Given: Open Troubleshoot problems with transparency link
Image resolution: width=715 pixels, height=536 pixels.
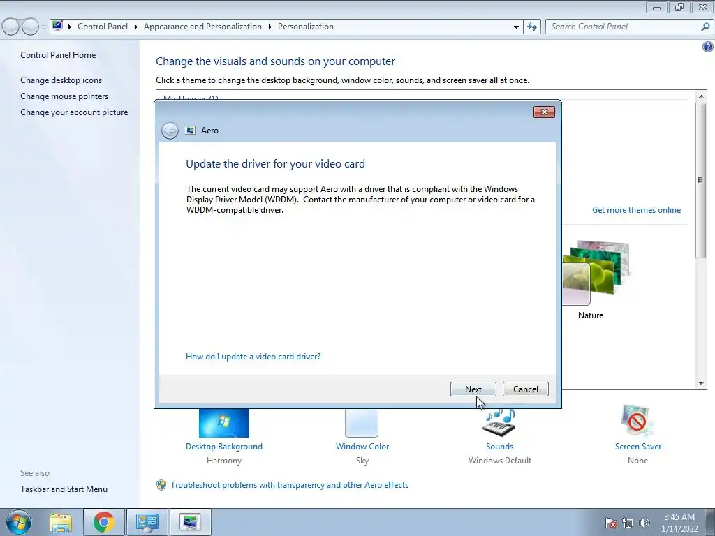Looking at the screenshot, I should [290, 485].
